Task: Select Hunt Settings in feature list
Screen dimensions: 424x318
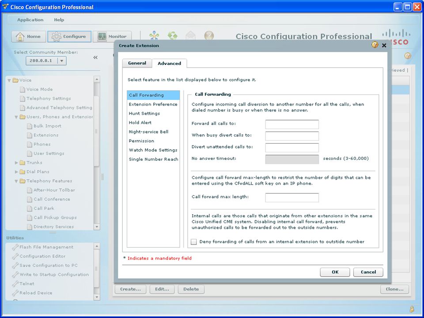Action: coord(153,114)
